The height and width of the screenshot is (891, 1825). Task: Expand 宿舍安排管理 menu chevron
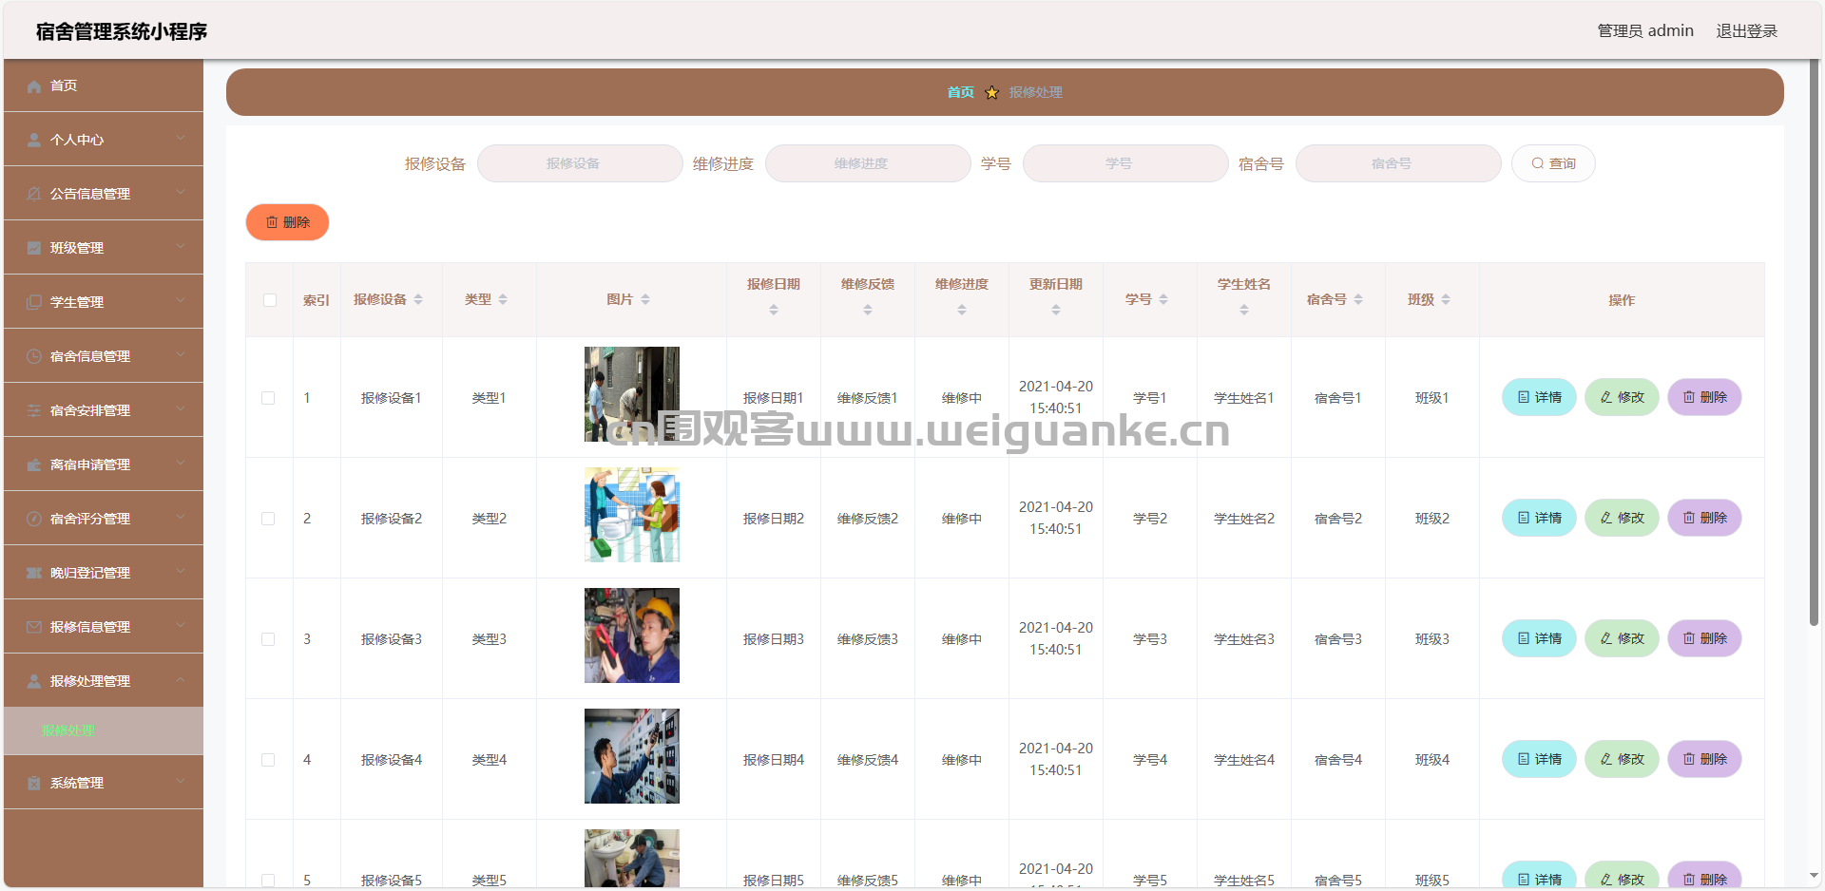pyautogui.click(x=181, y=409)
